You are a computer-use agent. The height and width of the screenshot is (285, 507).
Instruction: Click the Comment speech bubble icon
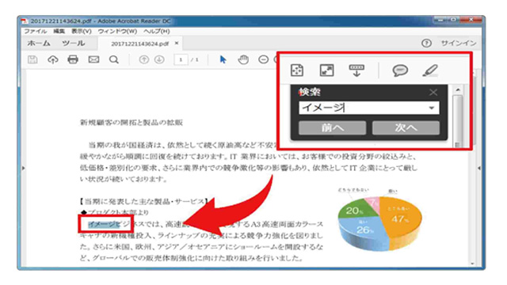[x=400, y=70]
